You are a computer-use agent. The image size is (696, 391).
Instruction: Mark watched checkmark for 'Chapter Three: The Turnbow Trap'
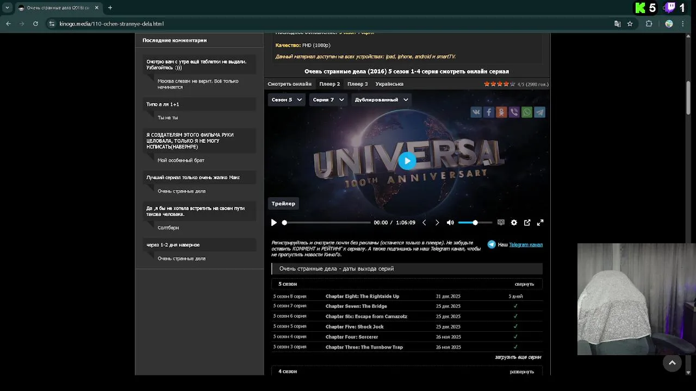515,347
